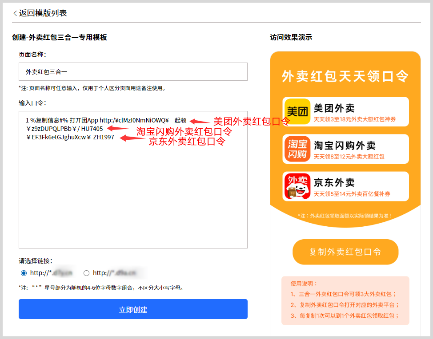Open the 美团外卖 card title
Screen dimensions: 433x339
pyautogui.click(x=334, y=108)
